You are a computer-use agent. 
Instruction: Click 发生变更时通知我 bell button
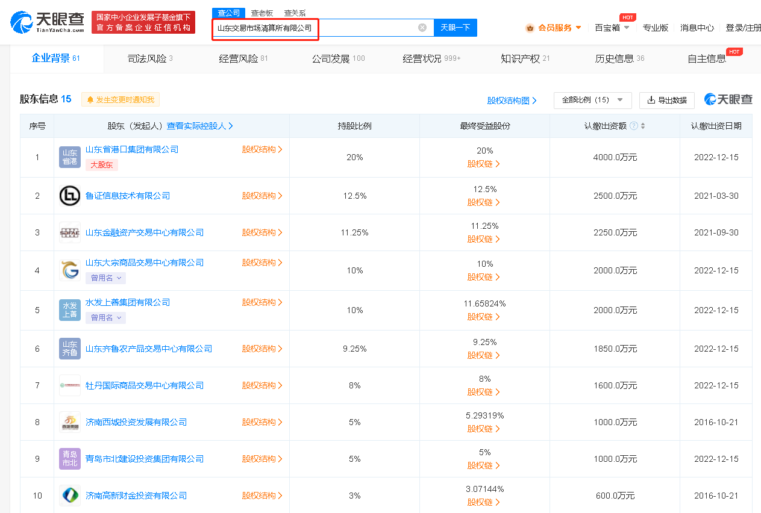click(121, 100)
